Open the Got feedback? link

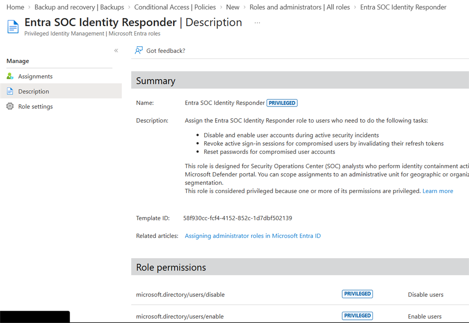point(166,51)
